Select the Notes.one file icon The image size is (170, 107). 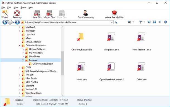click(x=81, y=67)
